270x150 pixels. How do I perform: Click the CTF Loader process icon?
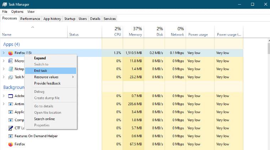tap(10, 128)
